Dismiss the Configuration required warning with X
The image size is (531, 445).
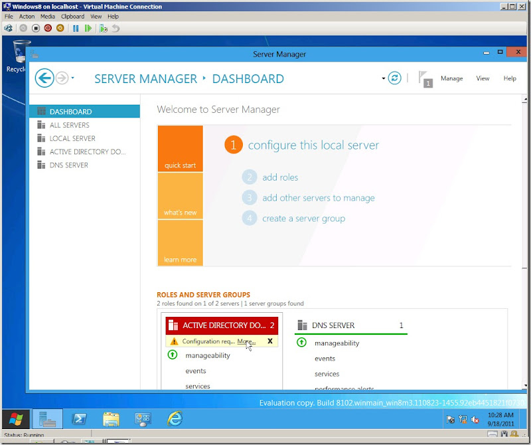(270, 341)
